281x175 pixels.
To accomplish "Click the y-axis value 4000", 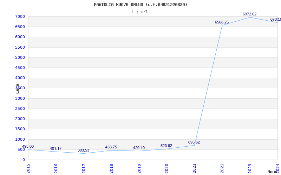I will coord(20,78).
